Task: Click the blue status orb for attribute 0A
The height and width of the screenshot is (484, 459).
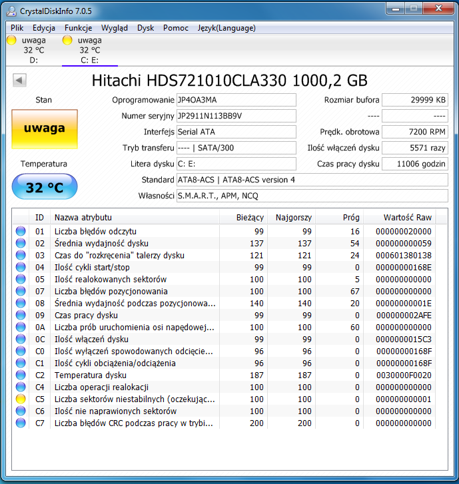Action: point(21,327)
